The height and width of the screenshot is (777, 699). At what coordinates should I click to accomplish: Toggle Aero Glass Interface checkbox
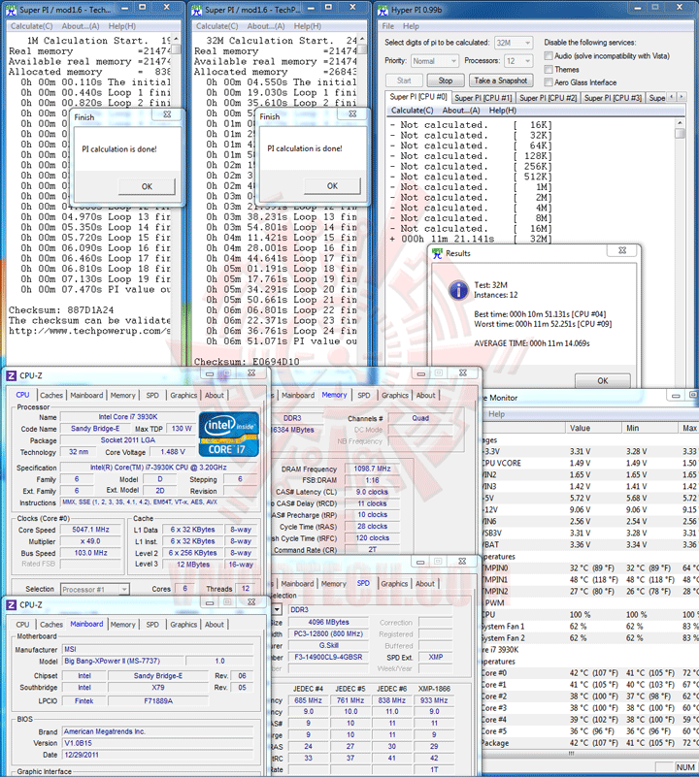[x=549, y=81]
